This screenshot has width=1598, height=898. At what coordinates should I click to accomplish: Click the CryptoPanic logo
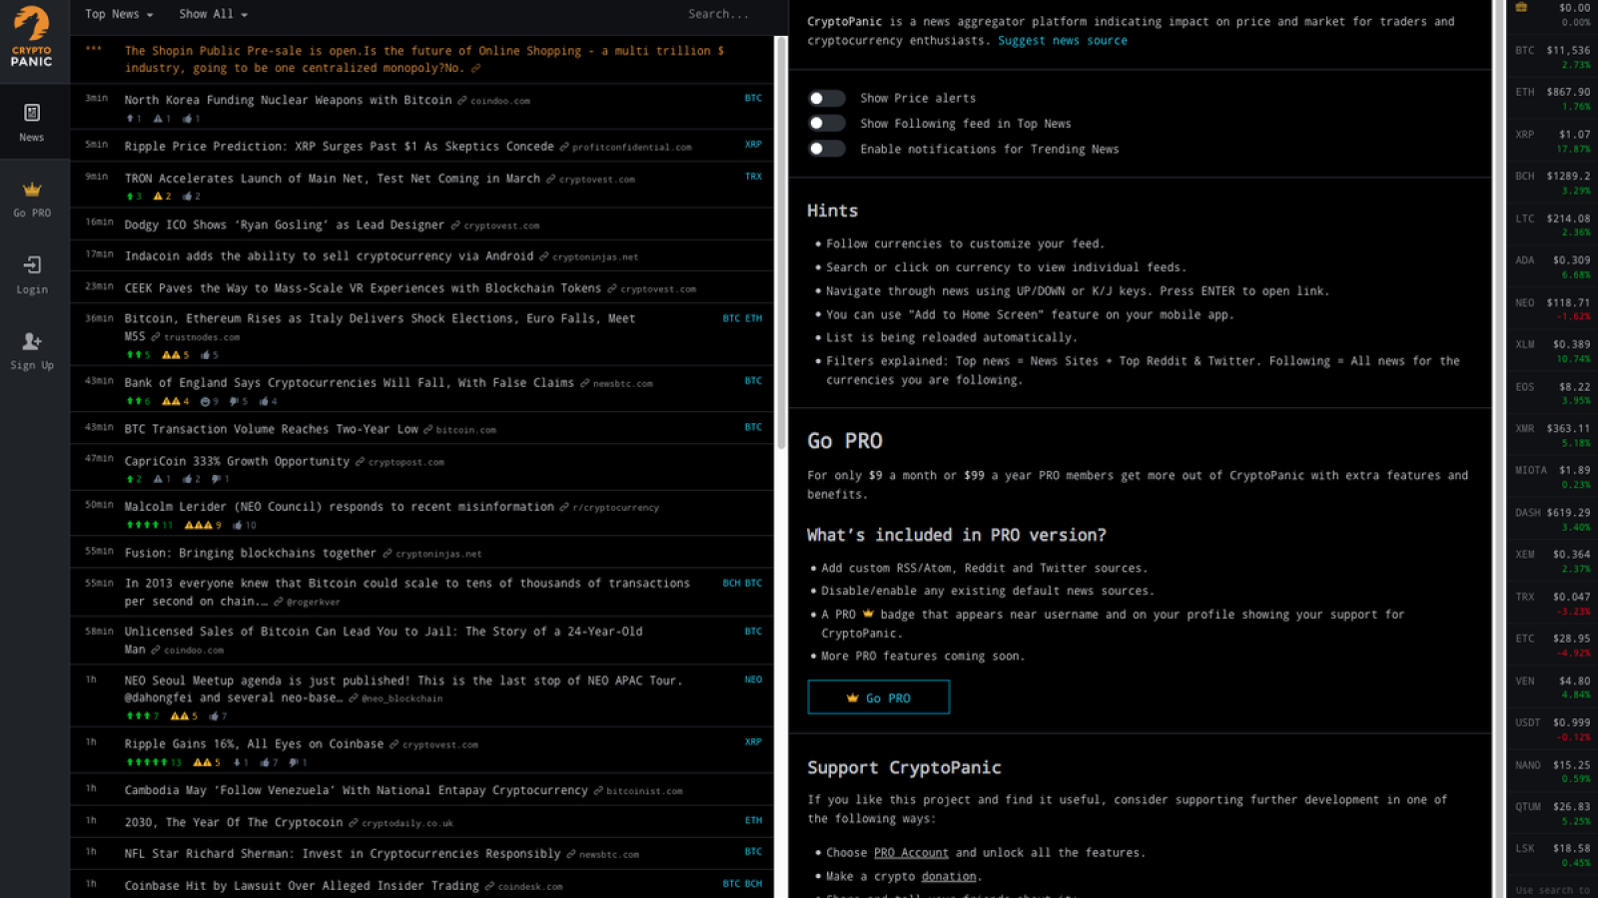[31, 36]
